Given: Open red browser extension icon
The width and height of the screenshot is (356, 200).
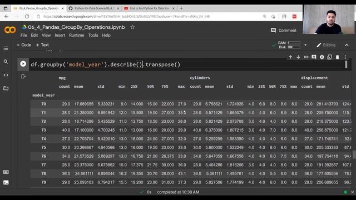Looking at the screenshot, I should click(294, 16).
